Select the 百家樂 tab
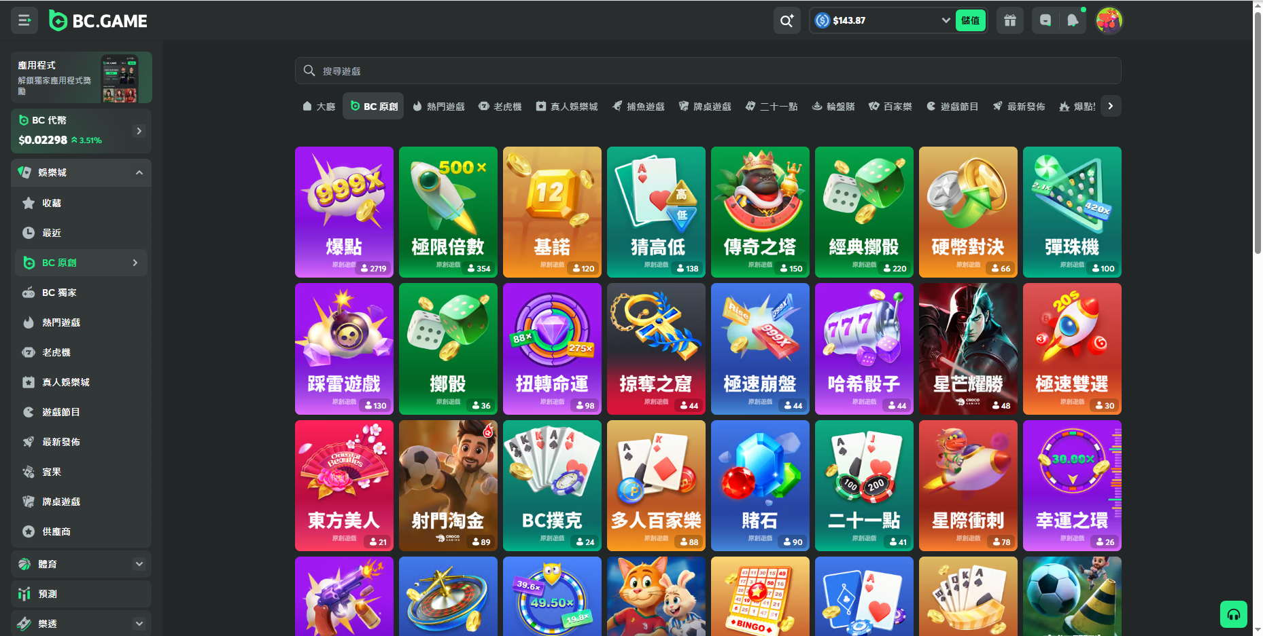This screenshot has height=636, width=1263. coord(890,106)
